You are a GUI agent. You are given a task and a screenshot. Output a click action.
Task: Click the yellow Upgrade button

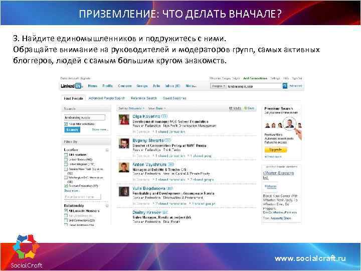276,150
